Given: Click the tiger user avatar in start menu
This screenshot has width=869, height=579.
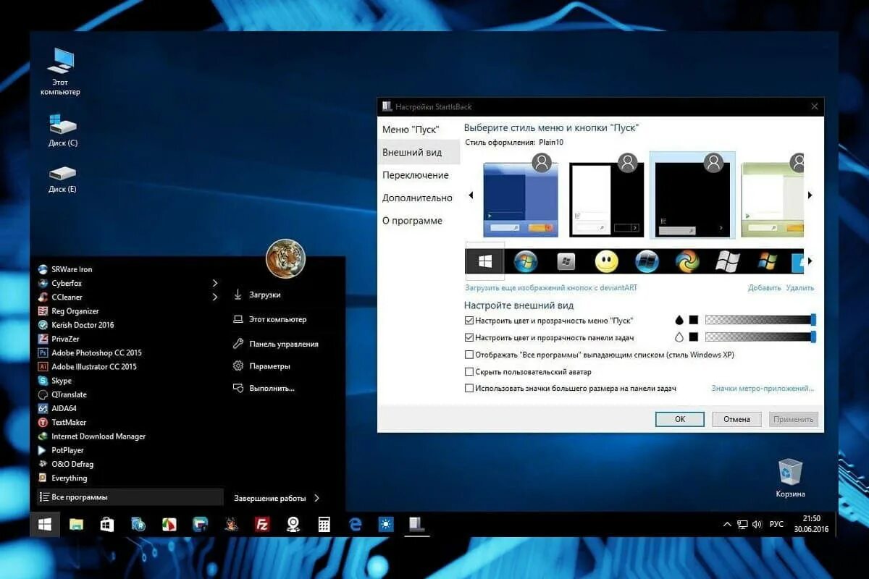Looking at the screenshot, I should pyautogui.click(x=285, y=258).
